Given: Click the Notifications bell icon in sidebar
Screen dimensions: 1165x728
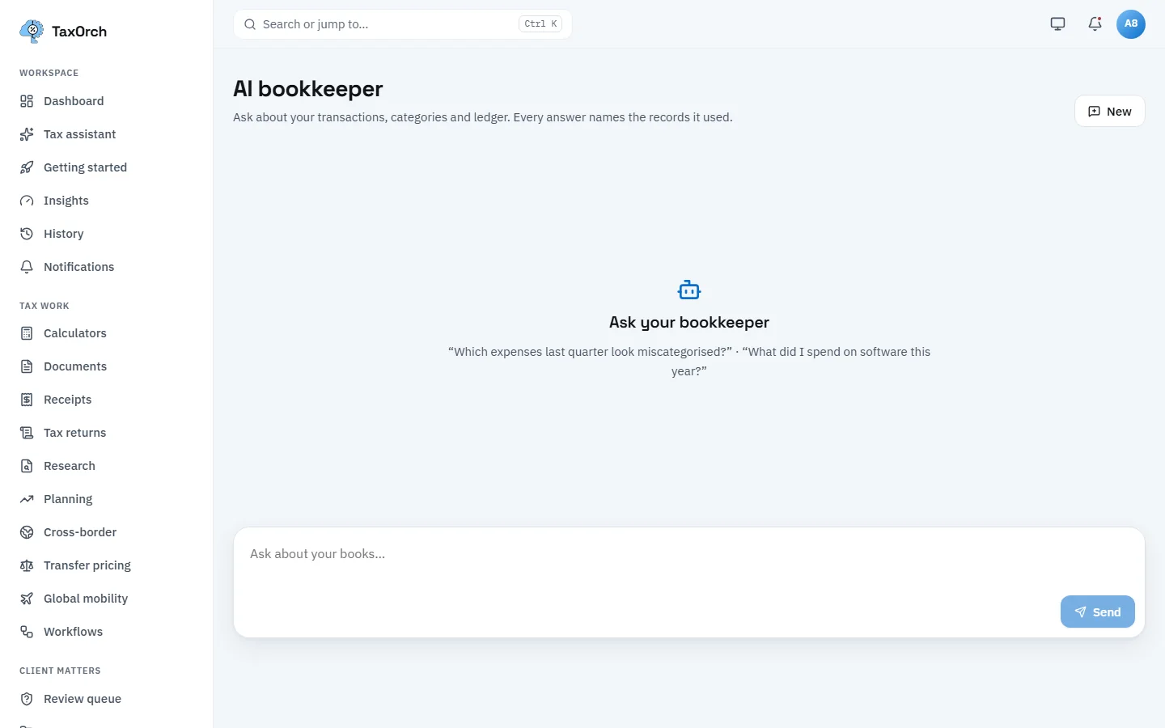Looking at the screenshot, I should coord(27,267).
